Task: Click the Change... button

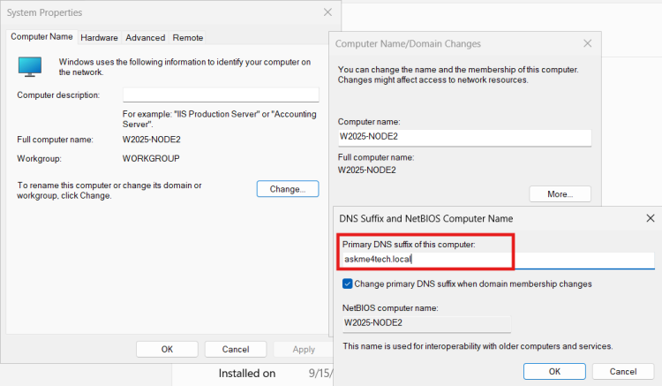Action: tap(288, 189)
